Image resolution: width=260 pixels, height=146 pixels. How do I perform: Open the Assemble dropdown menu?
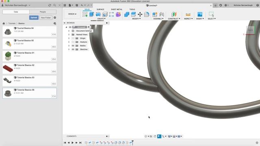(x=158, y=19)
